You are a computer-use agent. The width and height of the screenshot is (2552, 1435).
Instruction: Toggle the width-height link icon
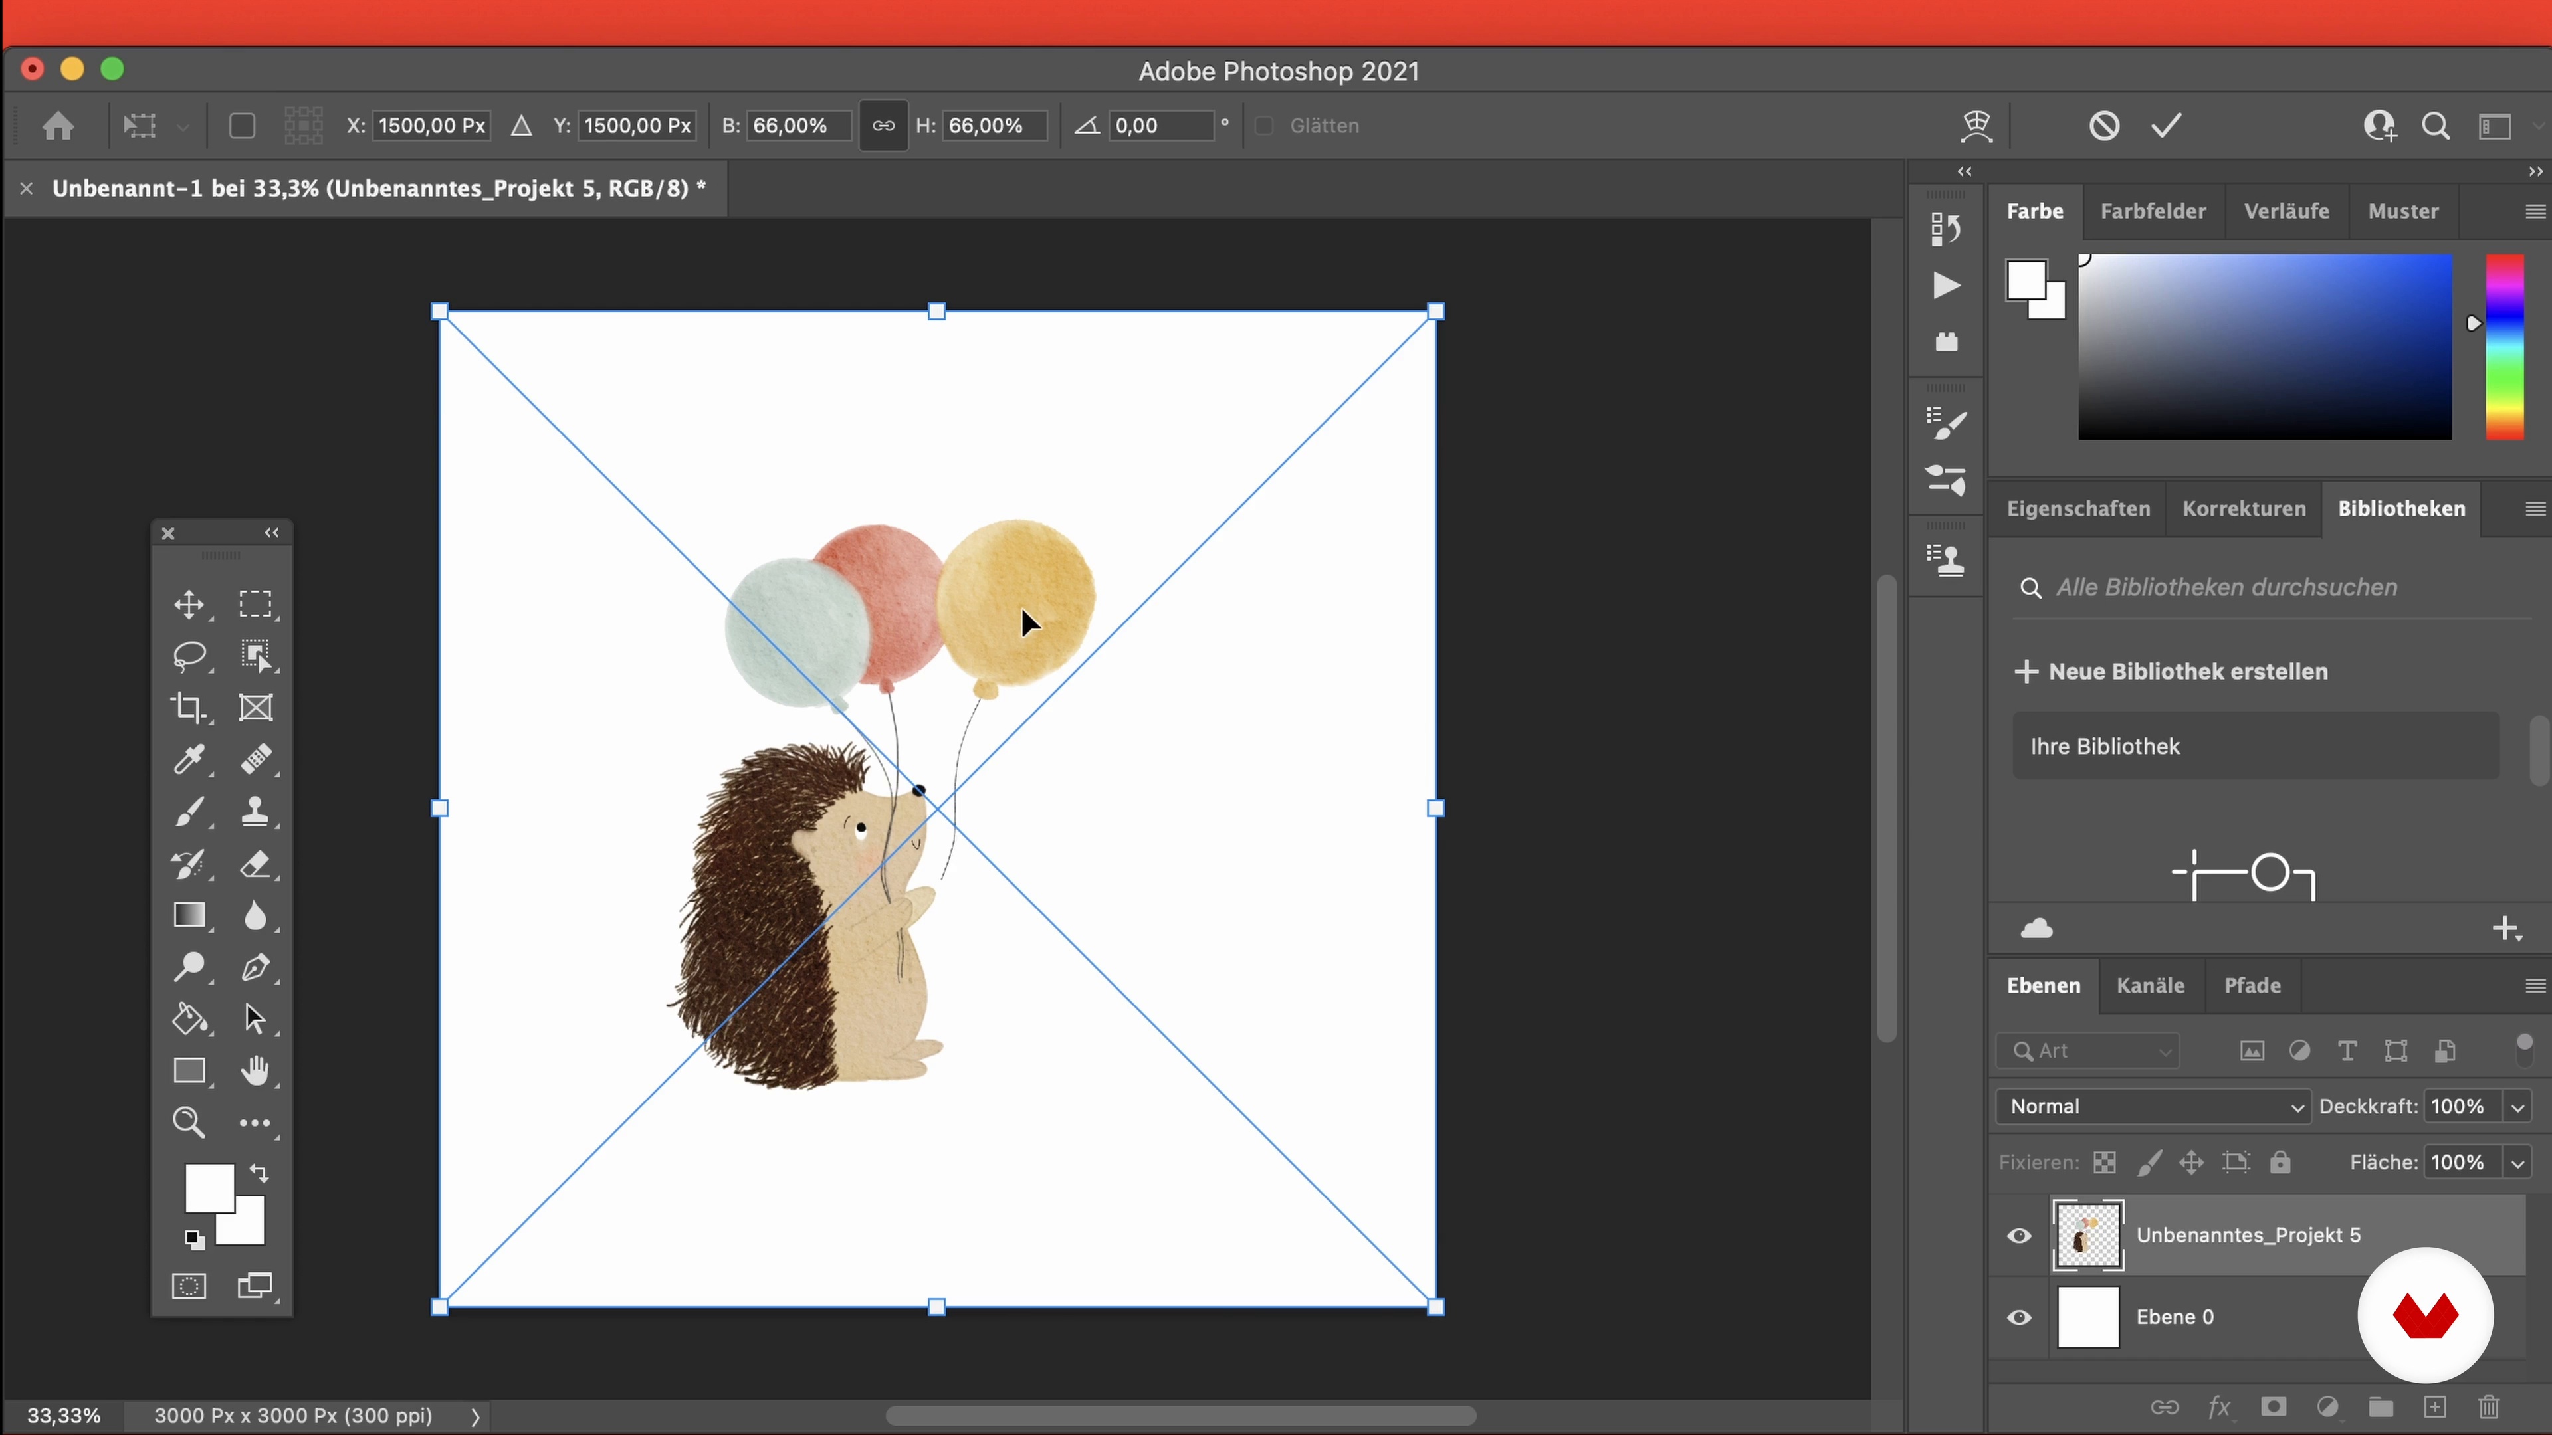(883, 126)
